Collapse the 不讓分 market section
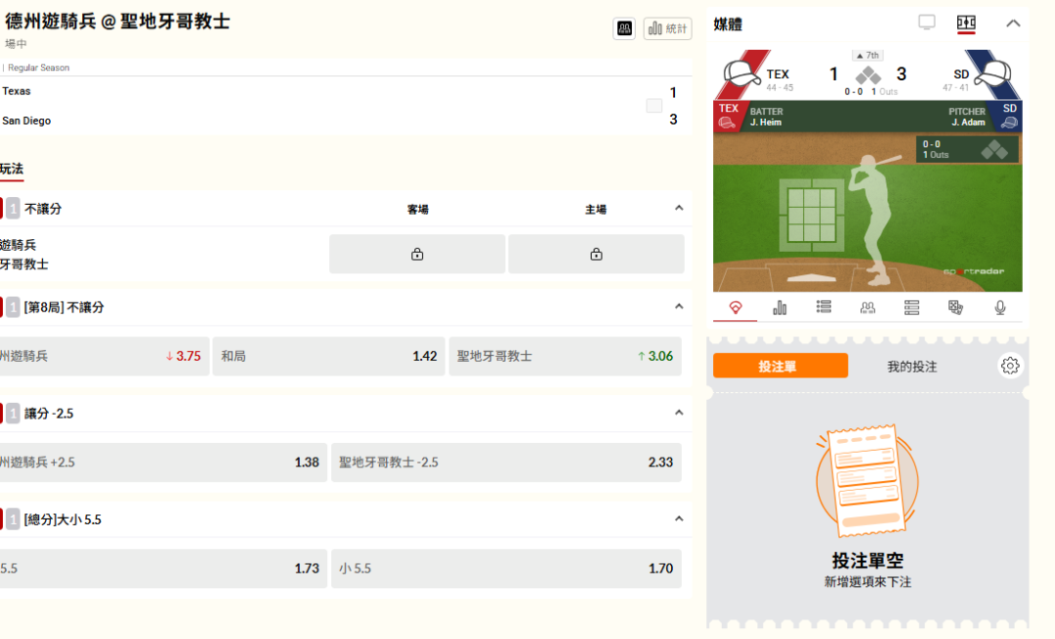 [x=679, y=209]
